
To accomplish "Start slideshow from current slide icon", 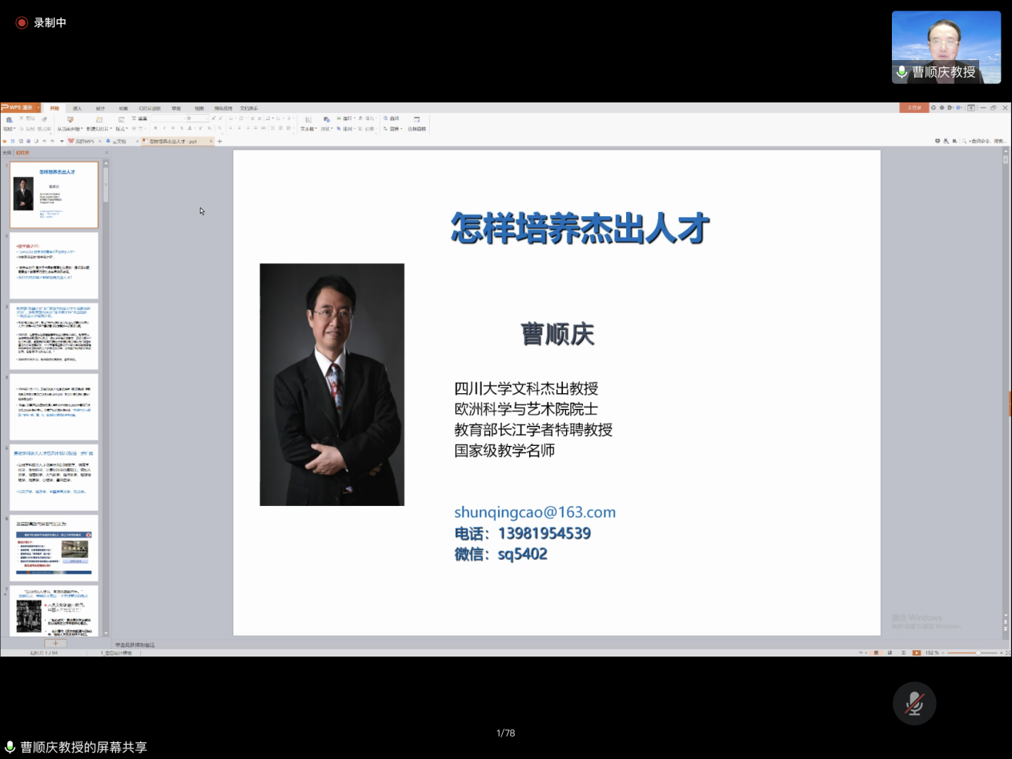I will click(x=70, y=120).
